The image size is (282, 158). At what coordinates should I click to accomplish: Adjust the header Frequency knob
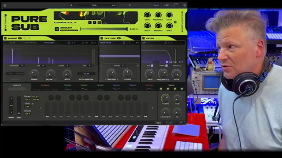[158, 15]
